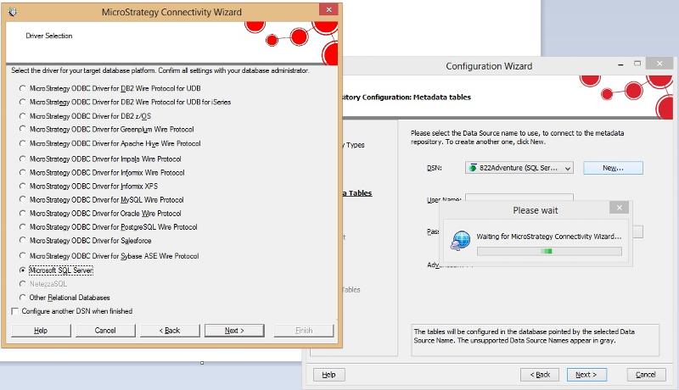
Task: Select Sybase ASE Wire Protocol driver
Action: (23, 255)
